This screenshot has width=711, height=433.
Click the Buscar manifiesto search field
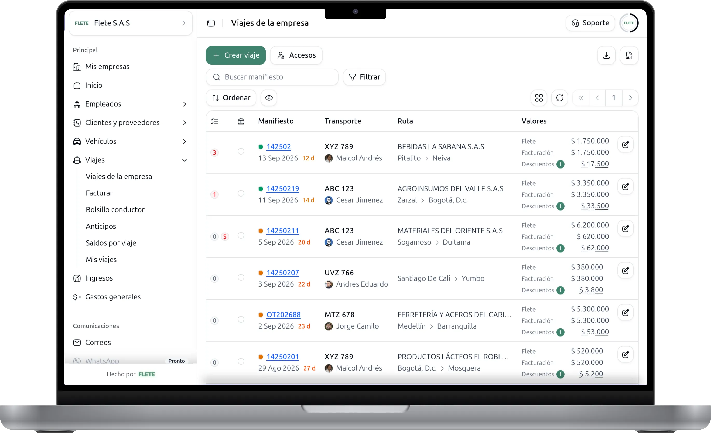tap(272, 77)
